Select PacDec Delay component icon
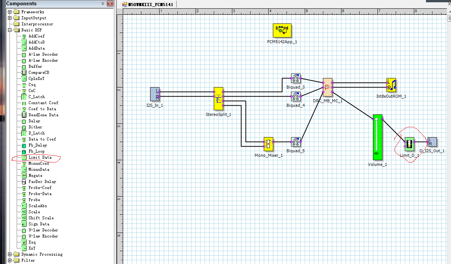The width and height of the screenshot is (451, 264). coord(24,182)
